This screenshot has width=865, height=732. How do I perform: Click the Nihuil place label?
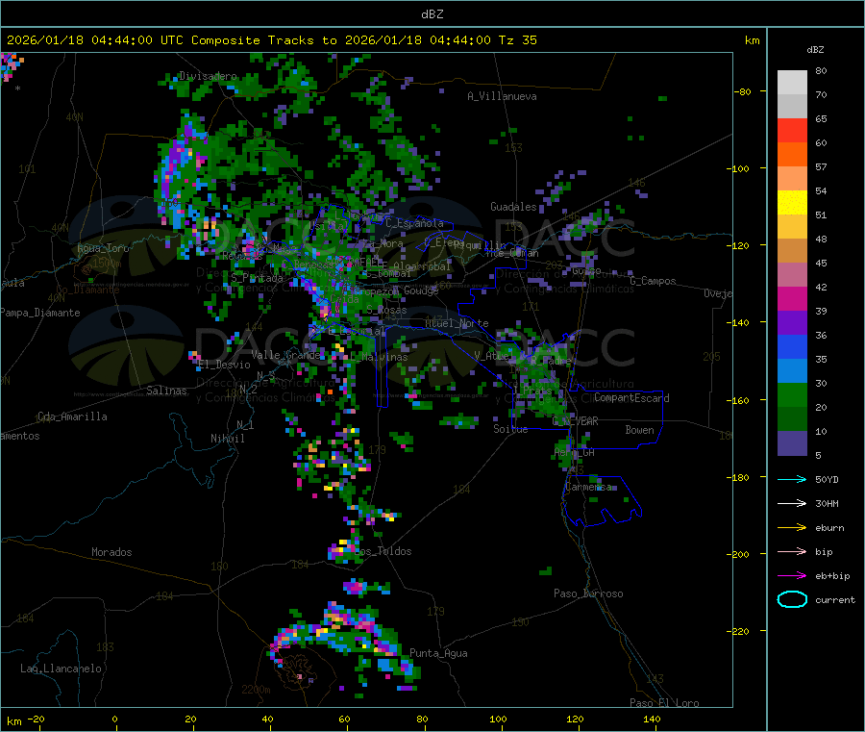click(x=228, y=439)
